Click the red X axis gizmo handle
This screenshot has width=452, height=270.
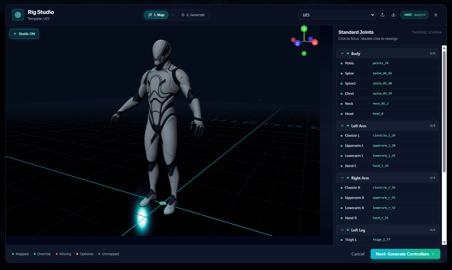click(x=315, y=43)
